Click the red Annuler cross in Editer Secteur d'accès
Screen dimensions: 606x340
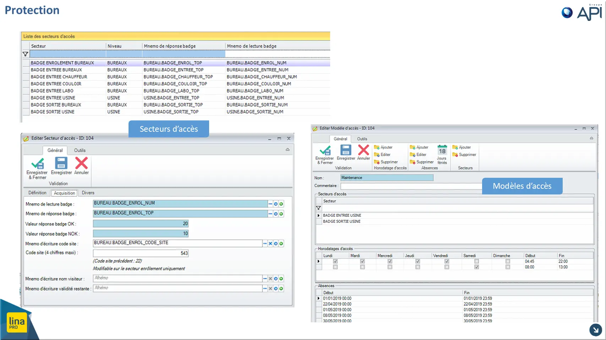coord(81,163)
